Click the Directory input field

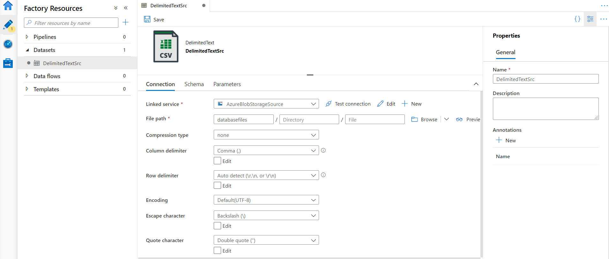click(x=309, y=120)
